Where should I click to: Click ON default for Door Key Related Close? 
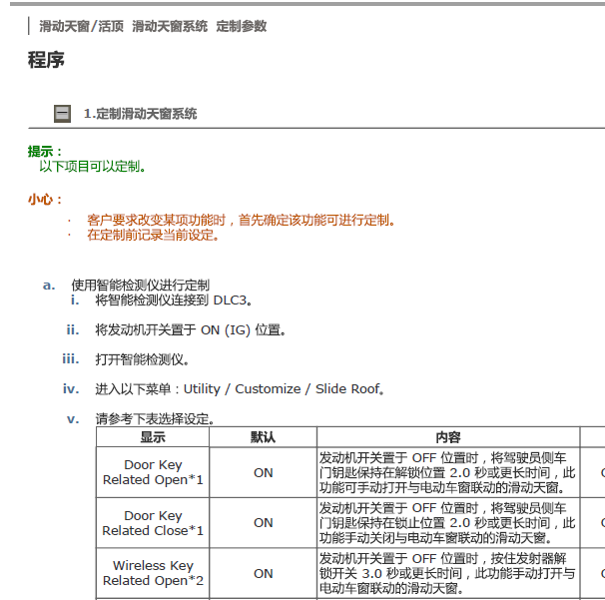coord(263,523)
